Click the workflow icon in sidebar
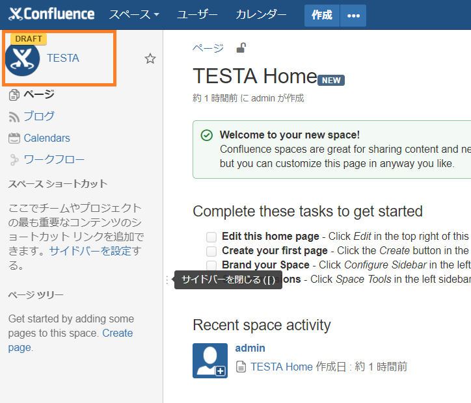The image size is (471, 403). [14, 160]
